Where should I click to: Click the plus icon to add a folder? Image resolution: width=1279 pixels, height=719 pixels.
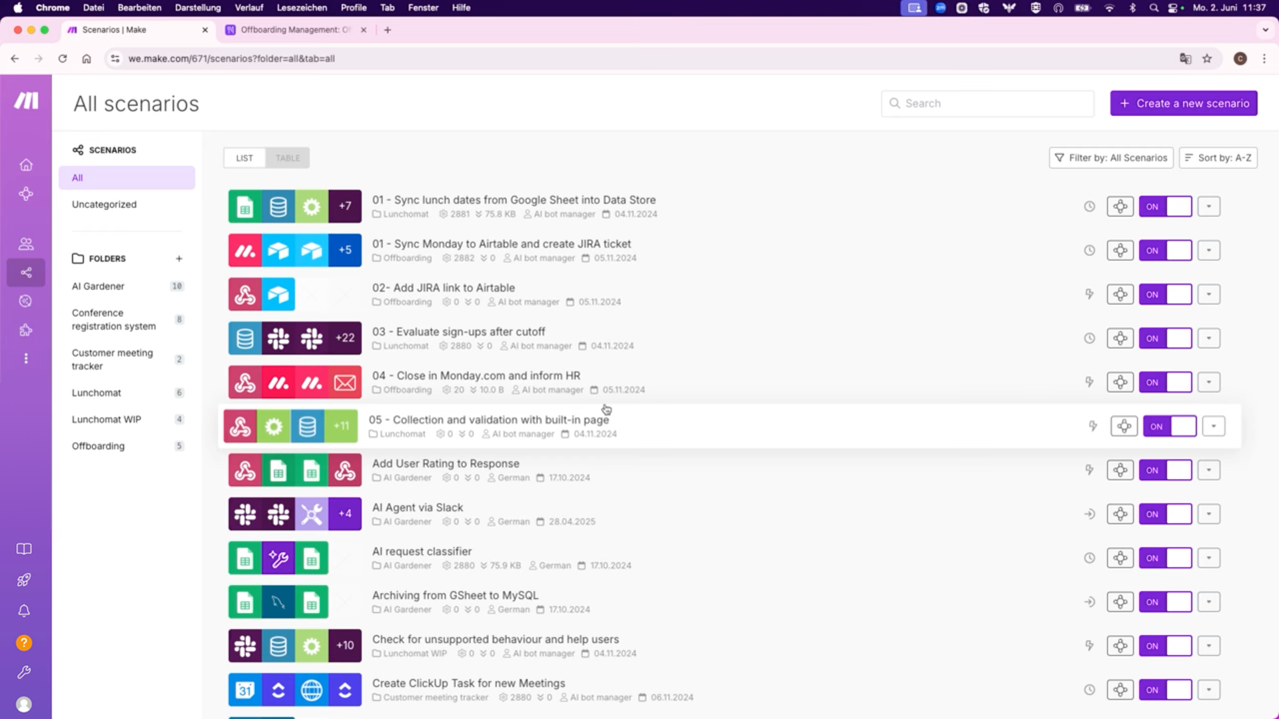click(179, 258)
